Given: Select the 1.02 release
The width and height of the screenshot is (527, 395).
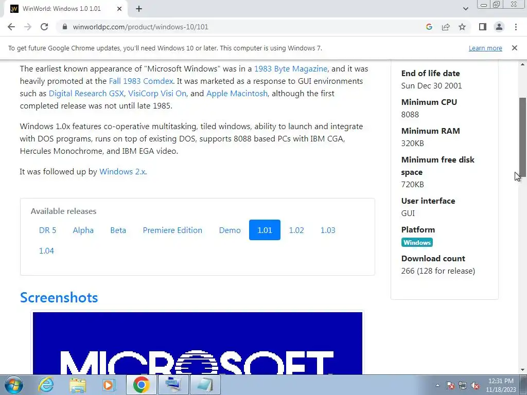Looking at the screenshot, I should (x=296, y=230).
